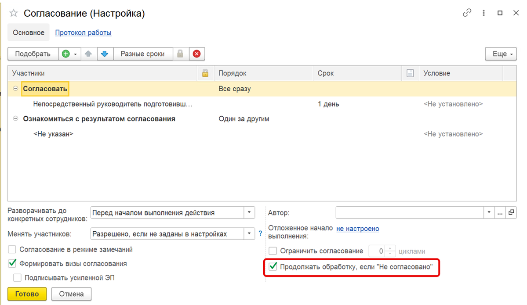Open the 'не настроено' deferred start link

coord(357,229)
